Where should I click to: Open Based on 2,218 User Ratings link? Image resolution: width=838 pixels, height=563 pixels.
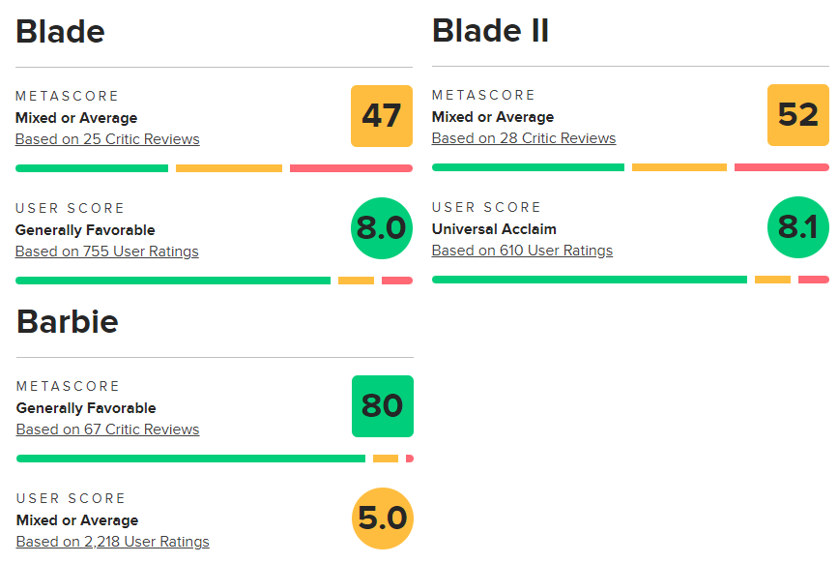[x=113, y=542]
